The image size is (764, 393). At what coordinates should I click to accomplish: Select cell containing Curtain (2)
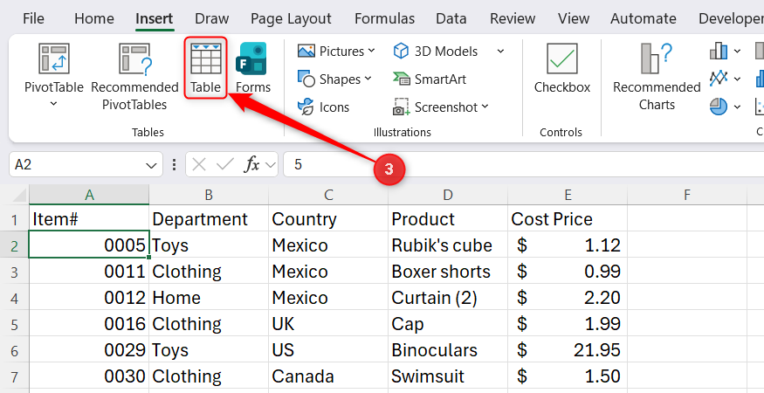448,298
